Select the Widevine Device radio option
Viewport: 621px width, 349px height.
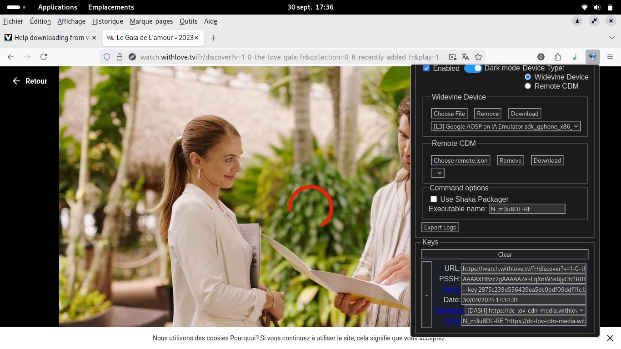click(528, 77)
